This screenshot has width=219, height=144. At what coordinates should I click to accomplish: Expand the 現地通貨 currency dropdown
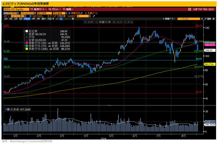point(66,13)
